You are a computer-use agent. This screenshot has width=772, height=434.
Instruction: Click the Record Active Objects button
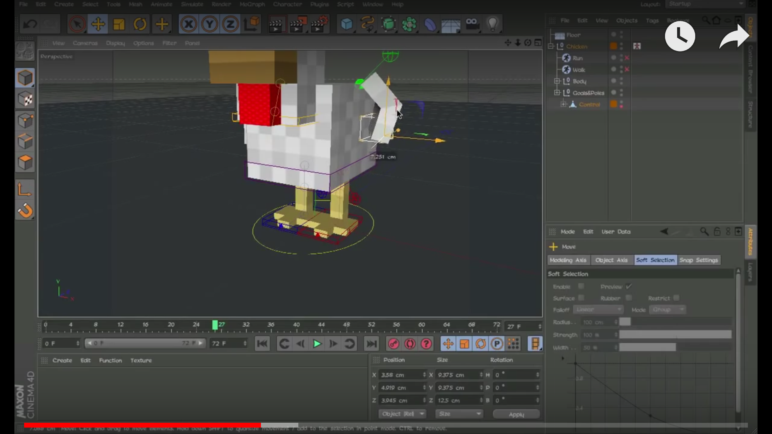tap(393, 344)
